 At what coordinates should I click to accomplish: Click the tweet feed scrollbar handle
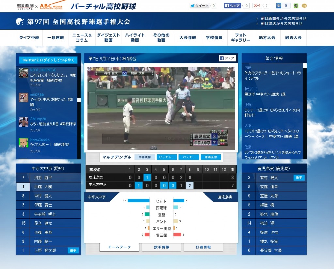[x=79, y=100]
